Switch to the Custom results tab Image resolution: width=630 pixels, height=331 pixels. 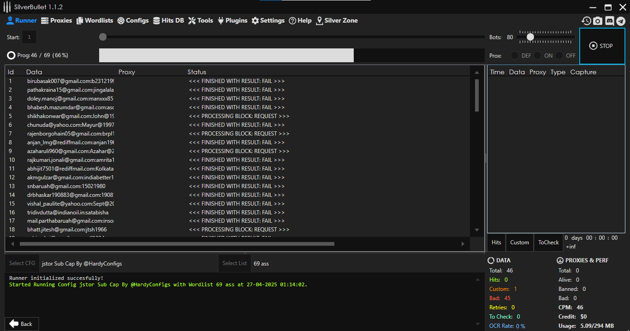[519, 242]
